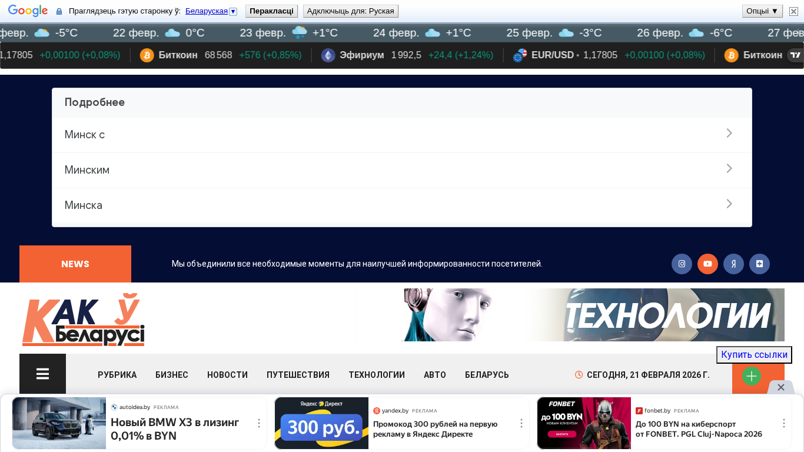The width and height of the screenshot is (804, 452).
Task: Click the Подробнее heading
Action: pos(95,102)
